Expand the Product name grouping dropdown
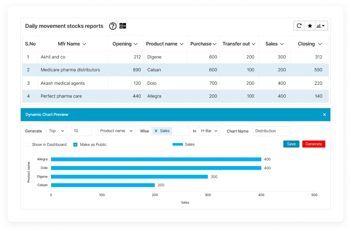 pyautogui.click(x=116, y=131)
